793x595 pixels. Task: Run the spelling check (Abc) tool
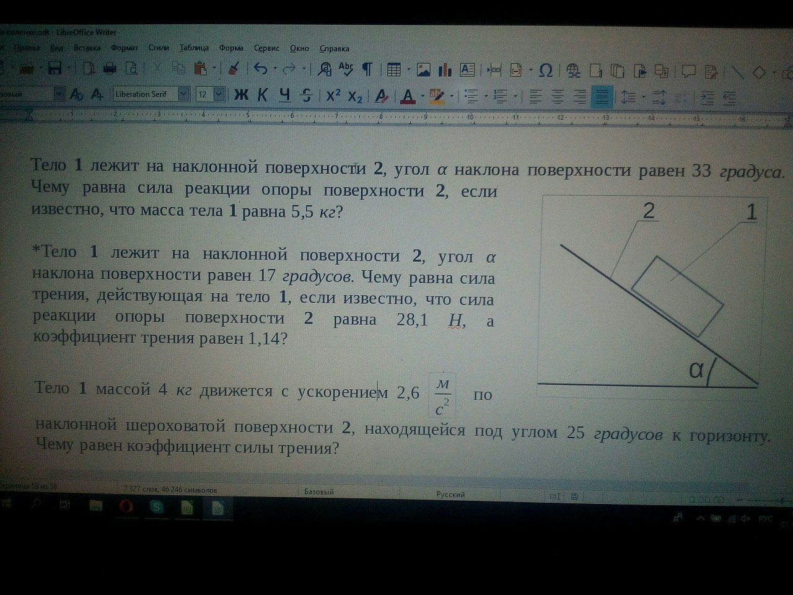345,69
